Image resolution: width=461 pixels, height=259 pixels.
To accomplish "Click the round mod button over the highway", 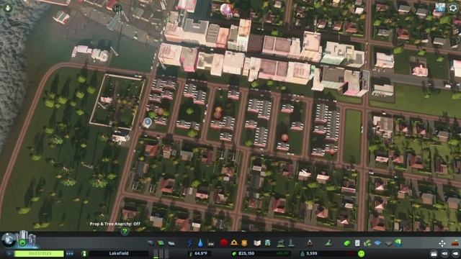I will (117, 9).
